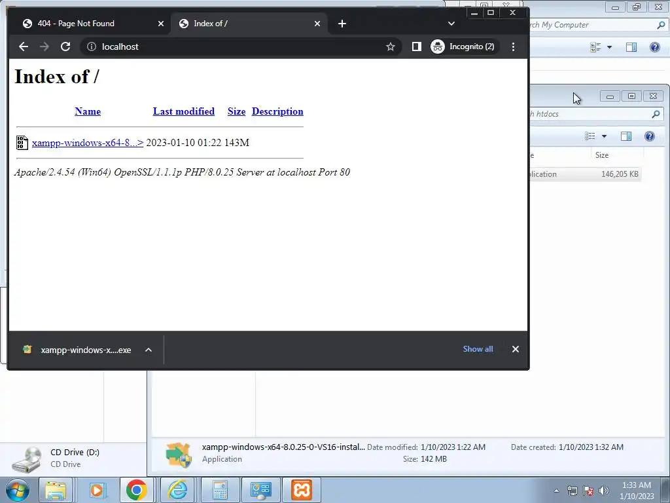The height and width of the screenshot is (503, 670).
Task: Toggle preview pane in My Computer window
Action: click(631, 47)
